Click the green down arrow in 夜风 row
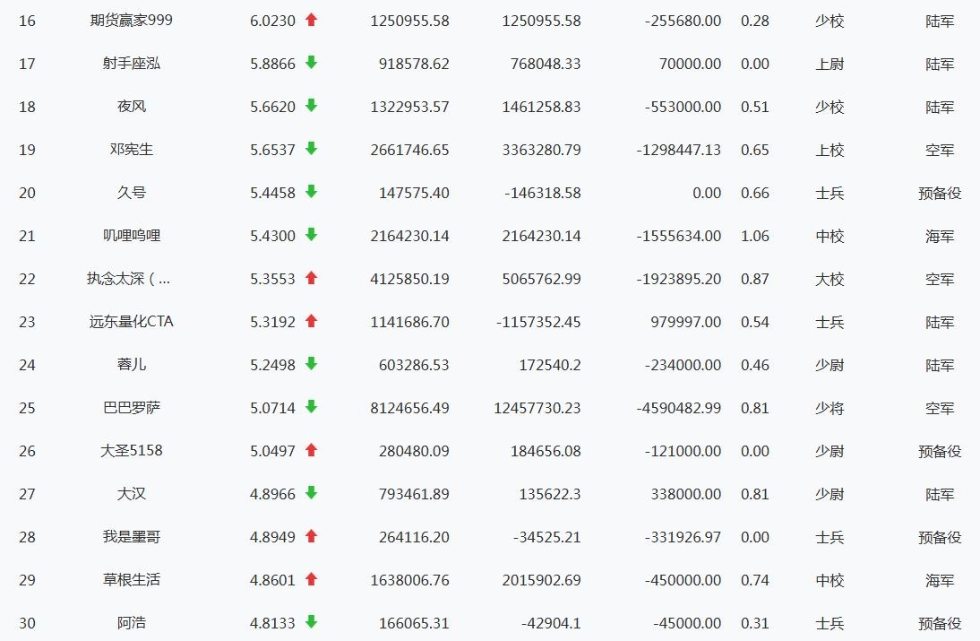The image size is (980, 641). pos(311,106)
